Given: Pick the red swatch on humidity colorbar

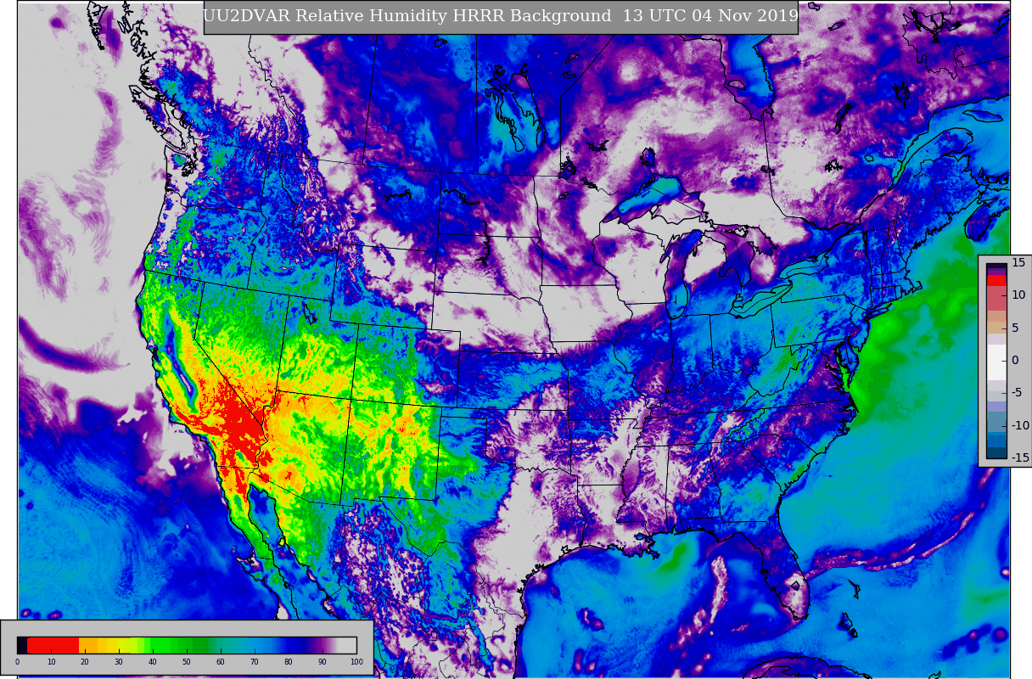Looking at the screenshot, I should coord(53,645).
